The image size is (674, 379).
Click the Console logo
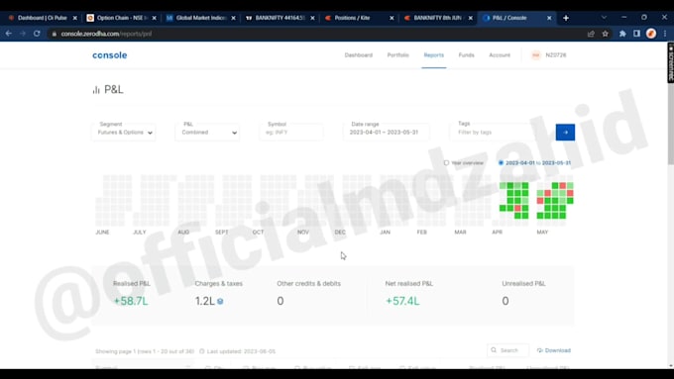pyautogui.click(x=110, y=55)
